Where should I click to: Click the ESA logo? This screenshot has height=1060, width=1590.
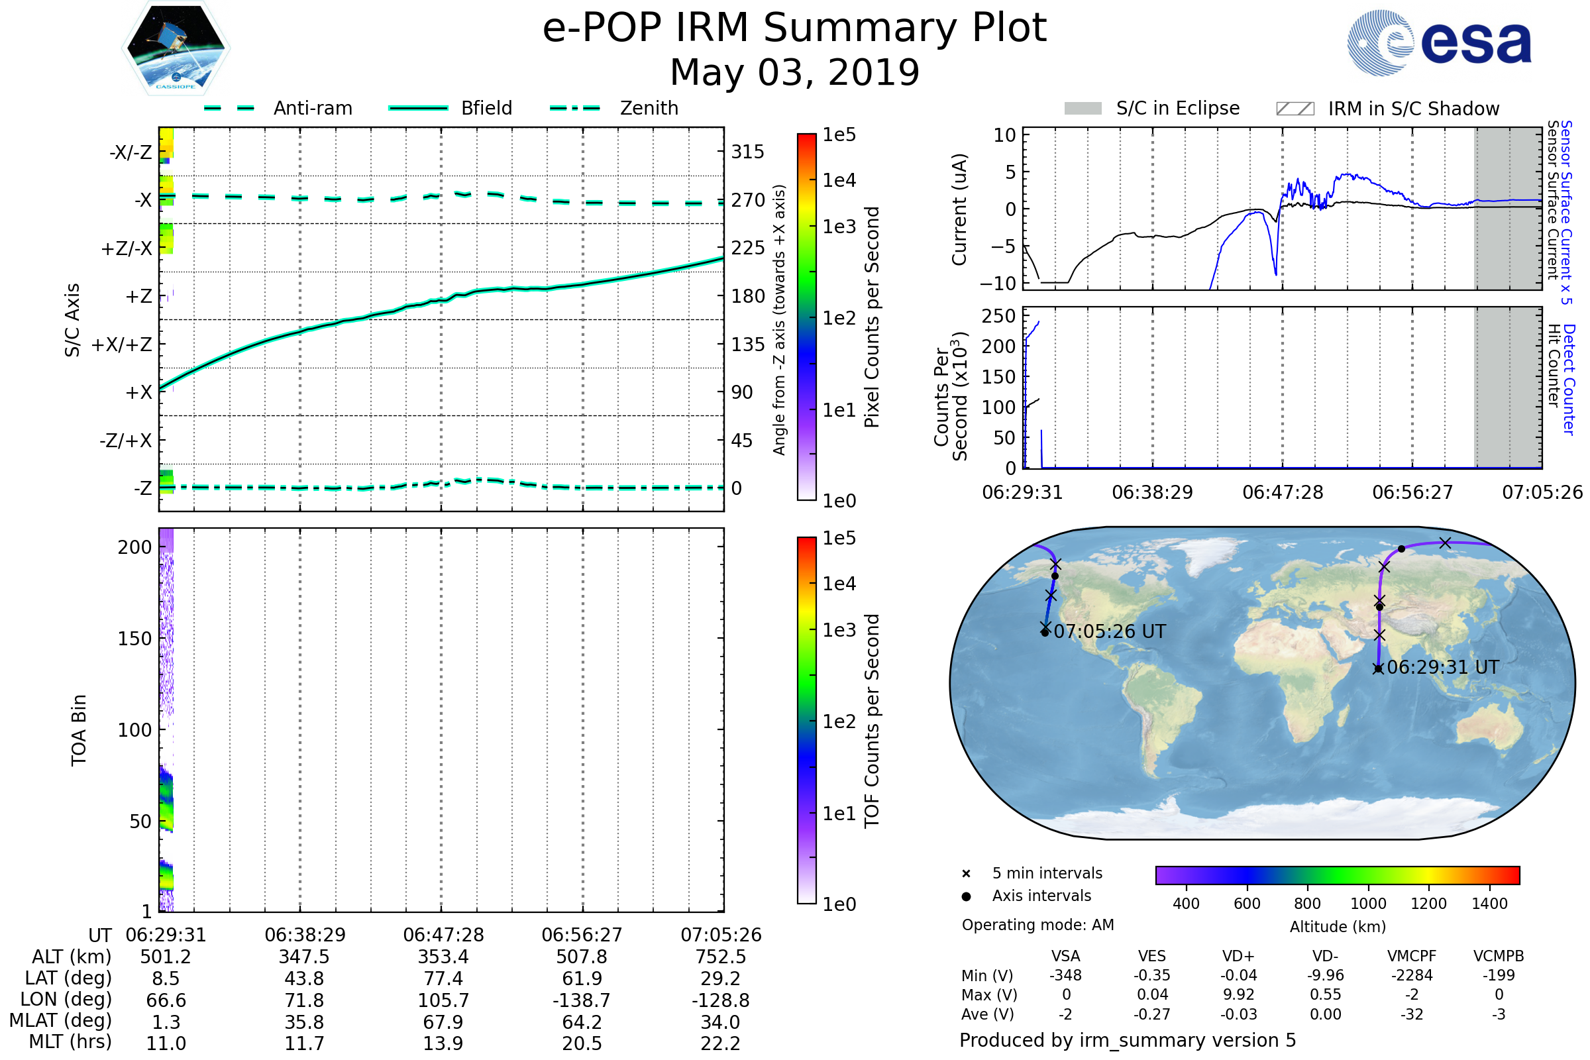pos(1440,42)
